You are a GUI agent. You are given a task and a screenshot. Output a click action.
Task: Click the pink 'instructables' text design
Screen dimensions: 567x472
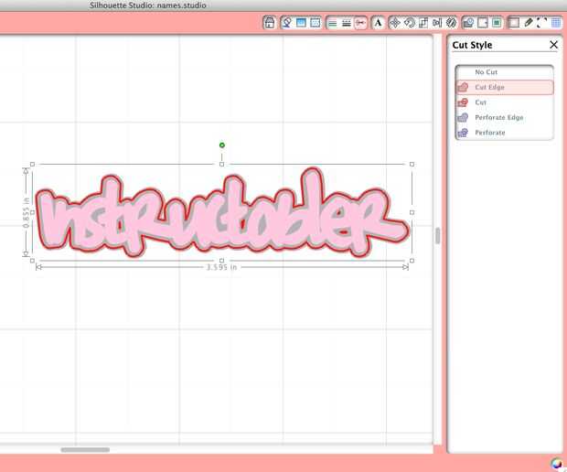coord(223,212)
